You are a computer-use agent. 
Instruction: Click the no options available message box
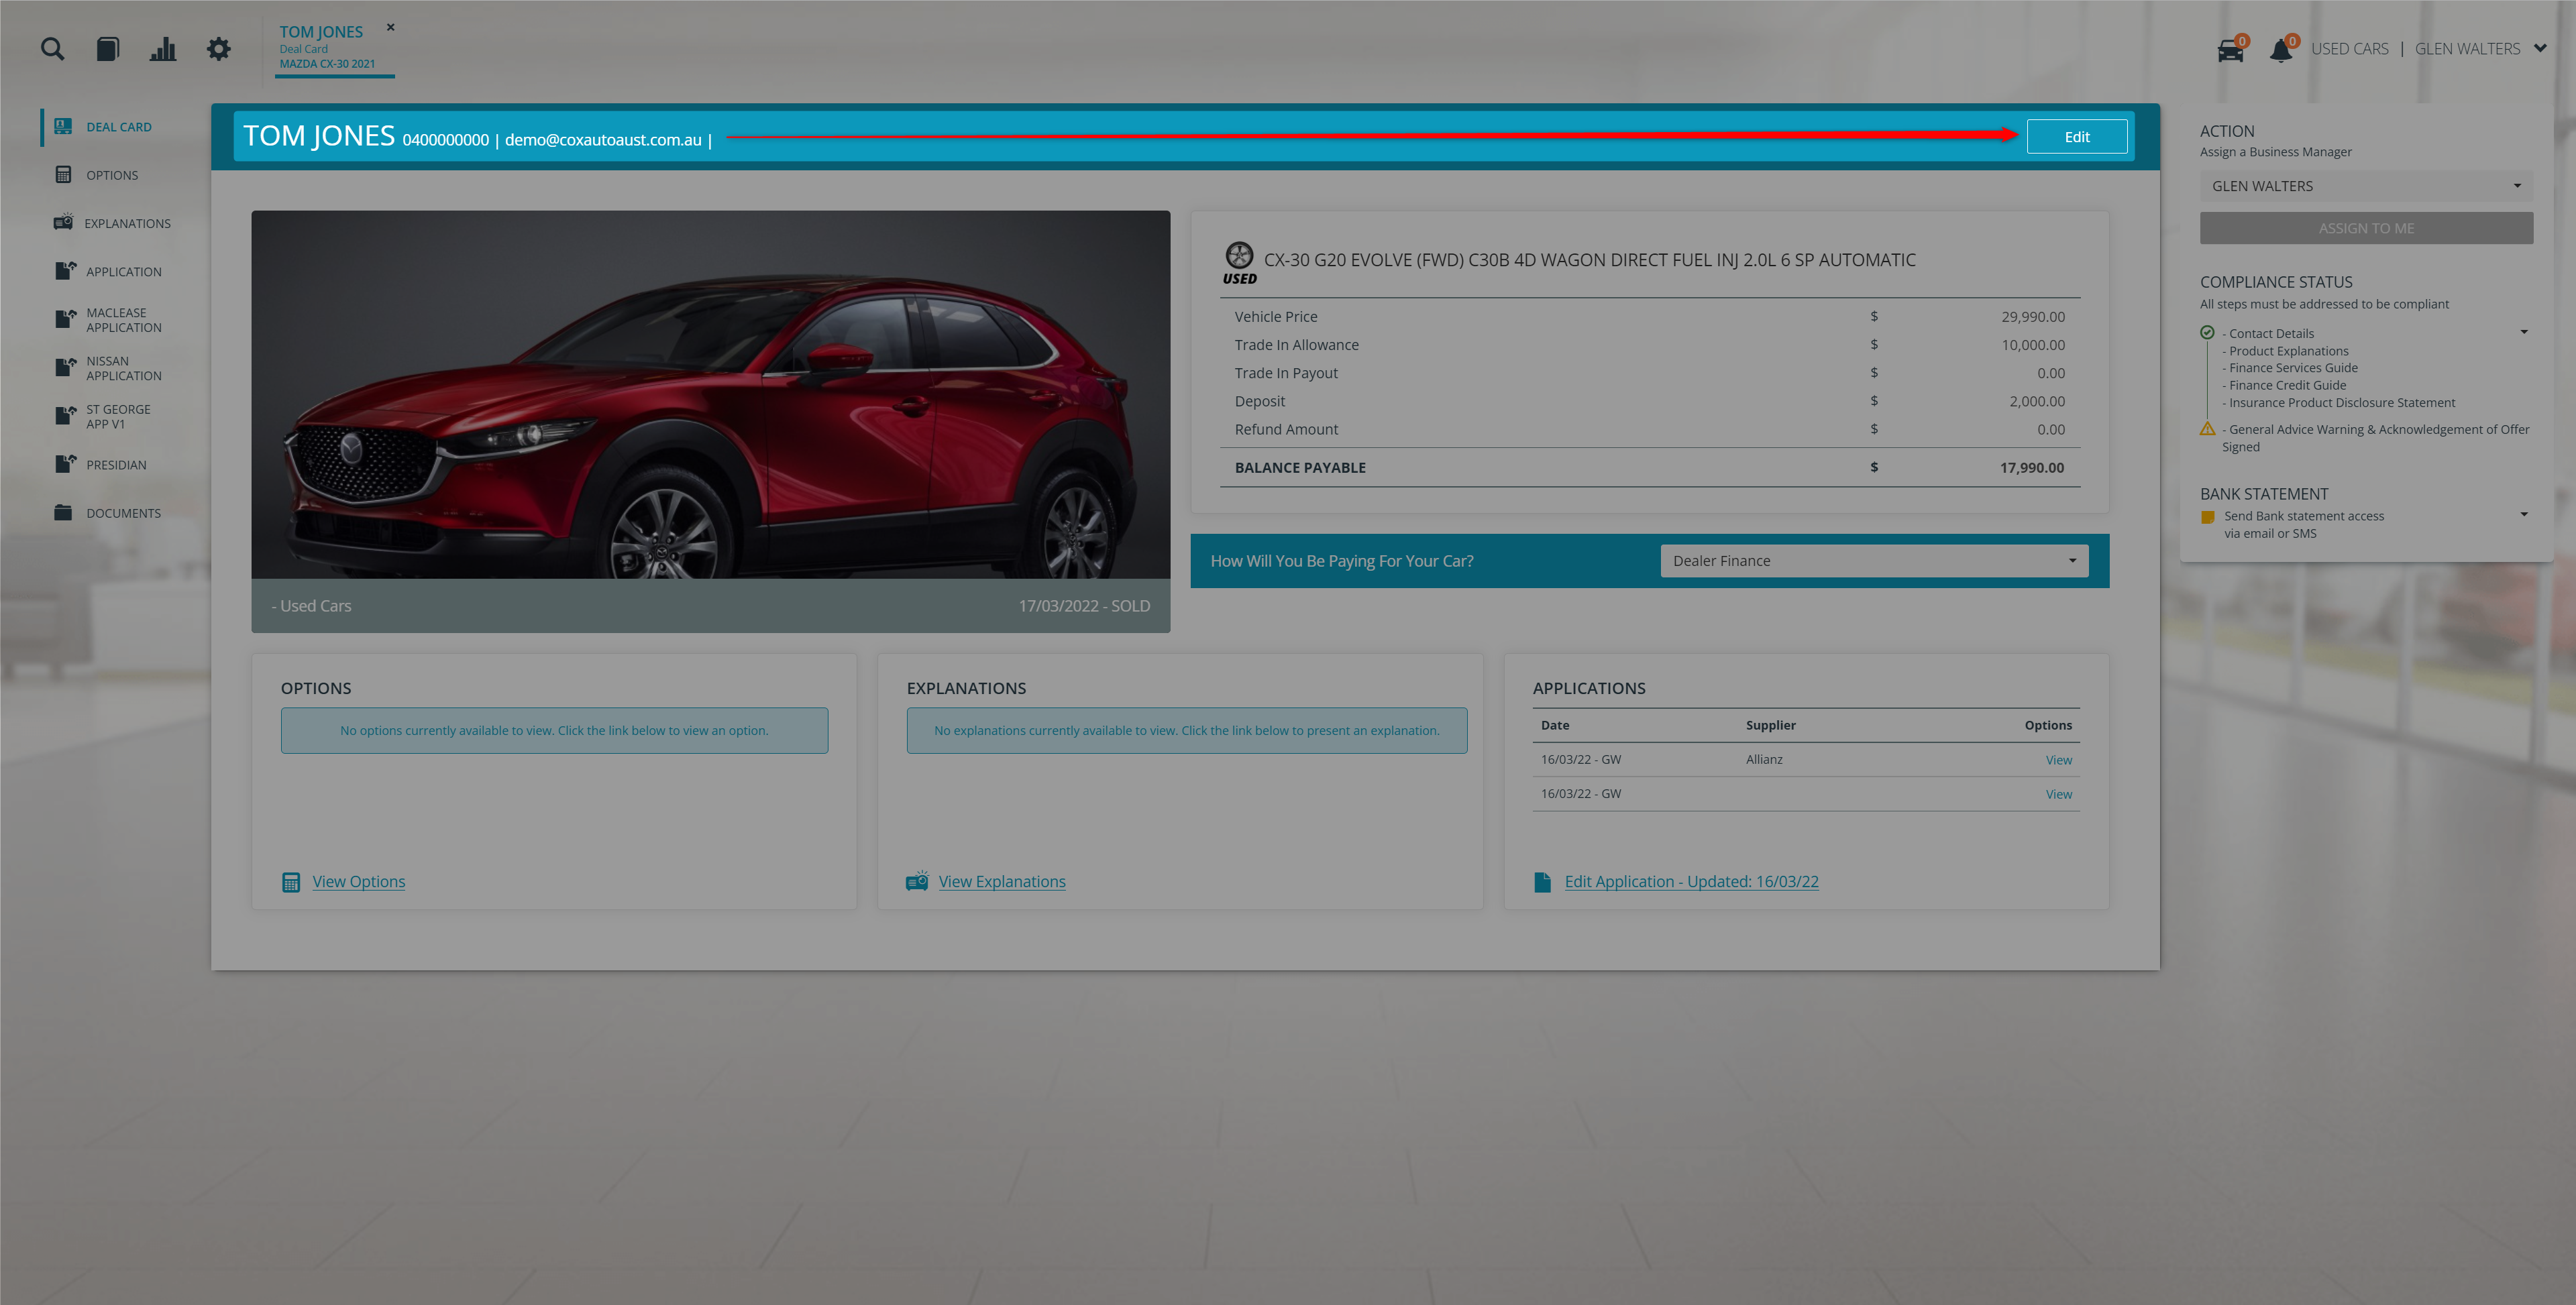tap(554, 731)
